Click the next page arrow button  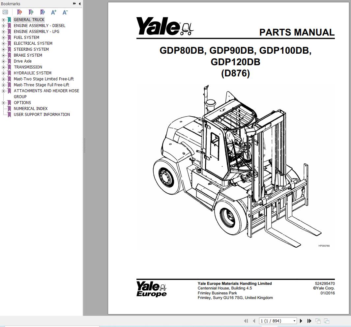(x=301, y=321)
